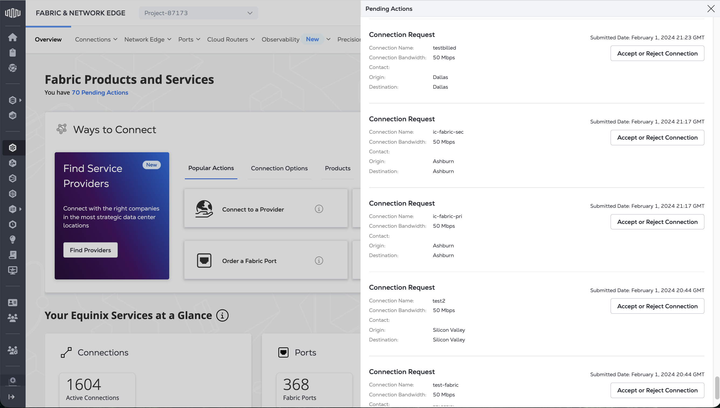Click the home icon in sidebar
This screenshot has height=408, width=720.
click(13, 37)
